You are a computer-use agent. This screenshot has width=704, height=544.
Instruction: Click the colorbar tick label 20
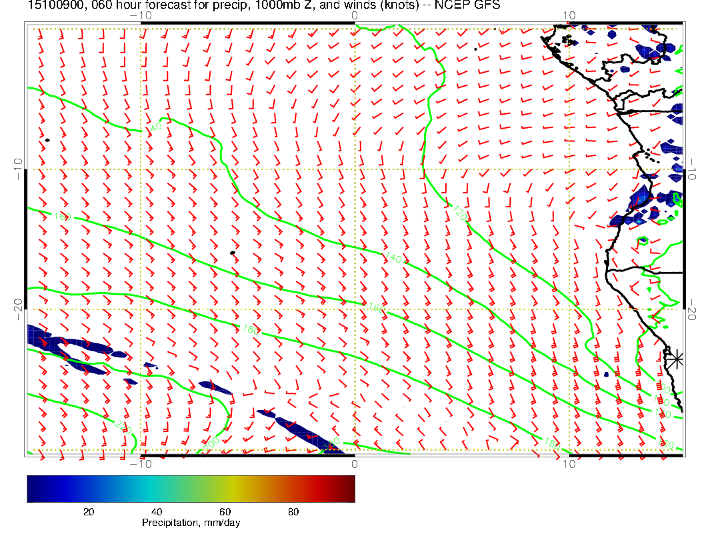(88, 511)
